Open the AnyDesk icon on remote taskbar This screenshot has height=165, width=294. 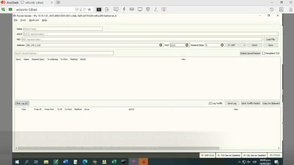143,162
